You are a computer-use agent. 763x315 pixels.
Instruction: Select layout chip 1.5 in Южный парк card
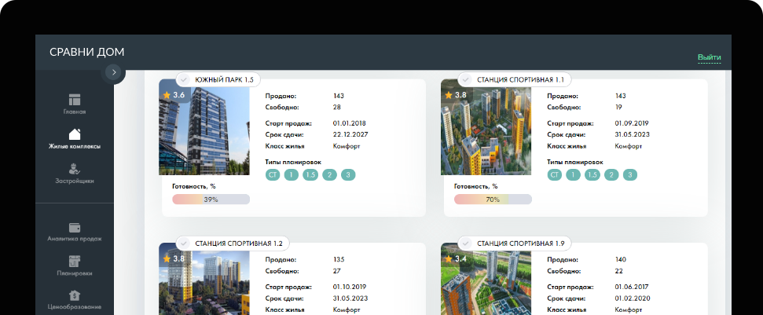click(x=310, y=175)
